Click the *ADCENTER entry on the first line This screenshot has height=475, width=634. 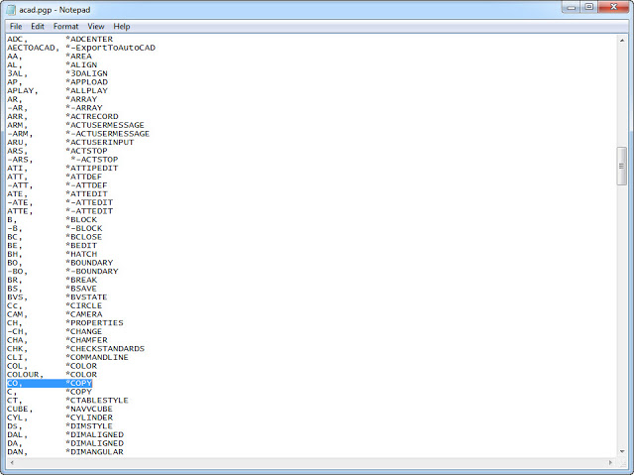point(90,39)
